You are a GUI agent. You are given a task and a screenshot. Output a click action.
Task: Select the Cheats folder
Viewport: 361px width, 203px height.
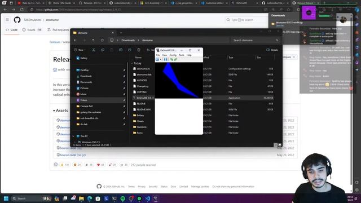140,121
